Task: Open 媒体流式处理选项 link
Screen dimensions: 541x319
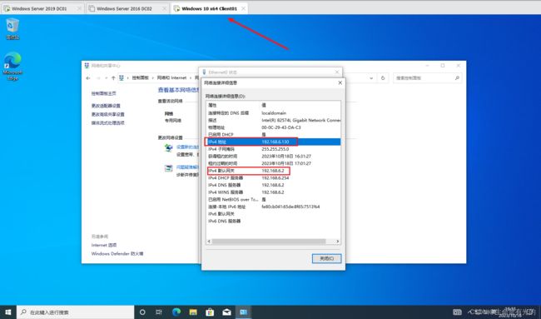Action: pyautogui.click(x=107, y=123)
